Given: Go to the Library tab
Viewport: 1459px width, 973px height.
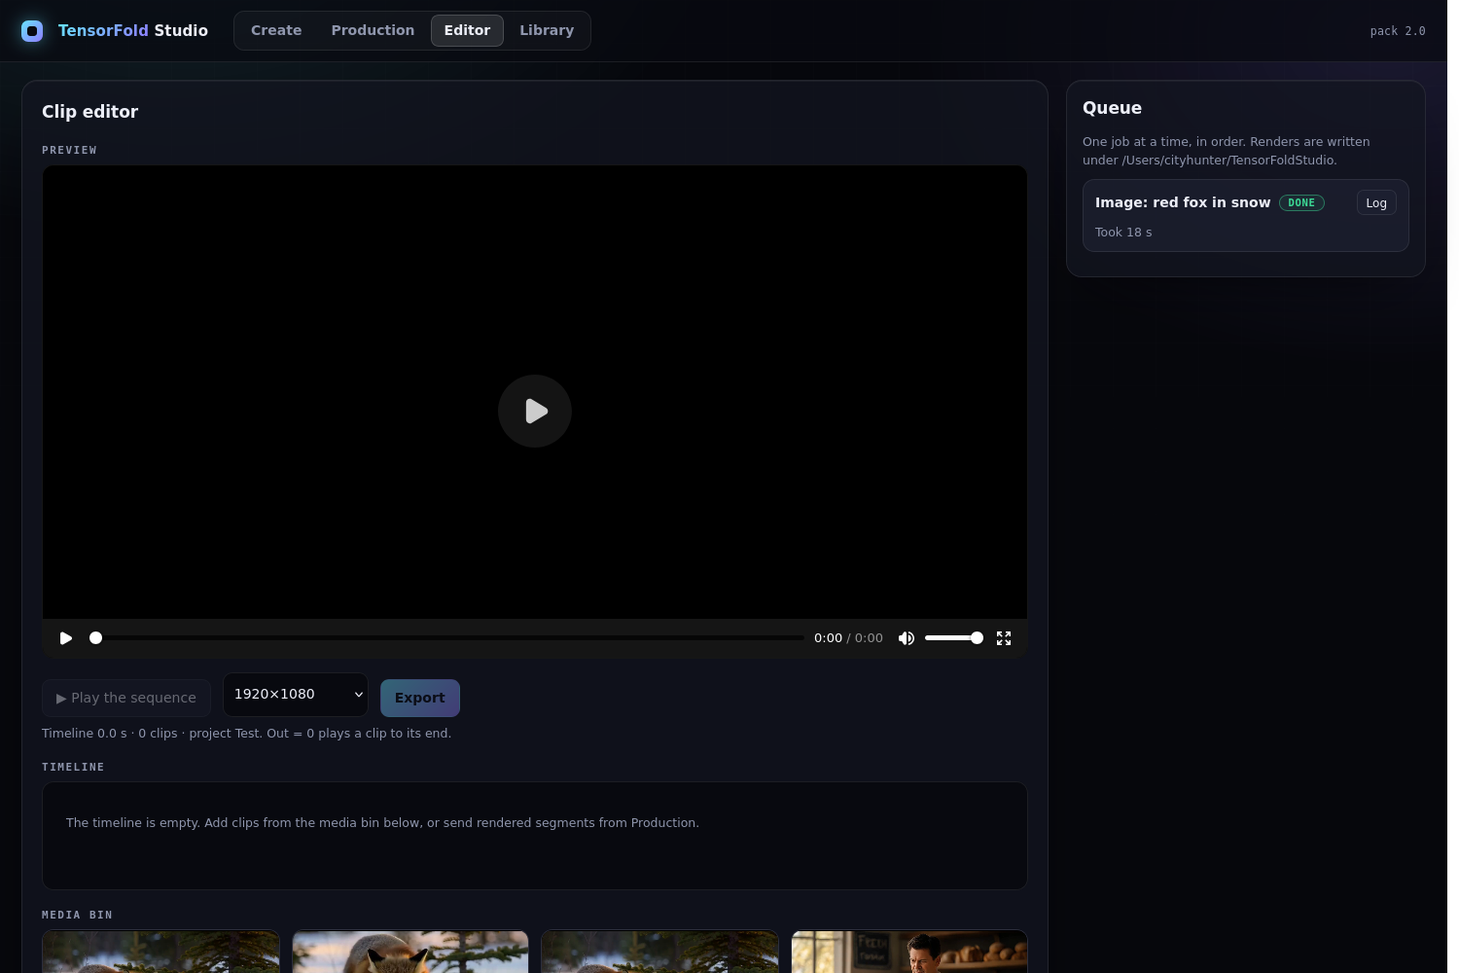Looking at the screenshot, I should tap(547, 30).
